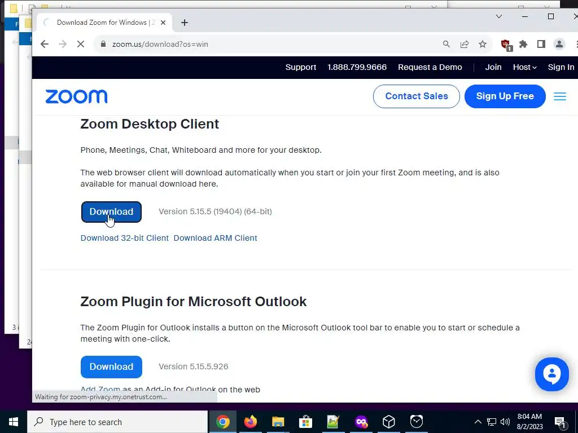578x433 pixels.
Task: Open the Extensions puzzle piece menu
Action: click(523, 44)
